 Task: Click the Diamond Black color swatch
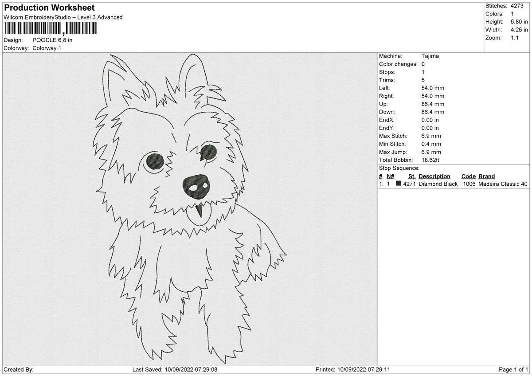[399, 184]
